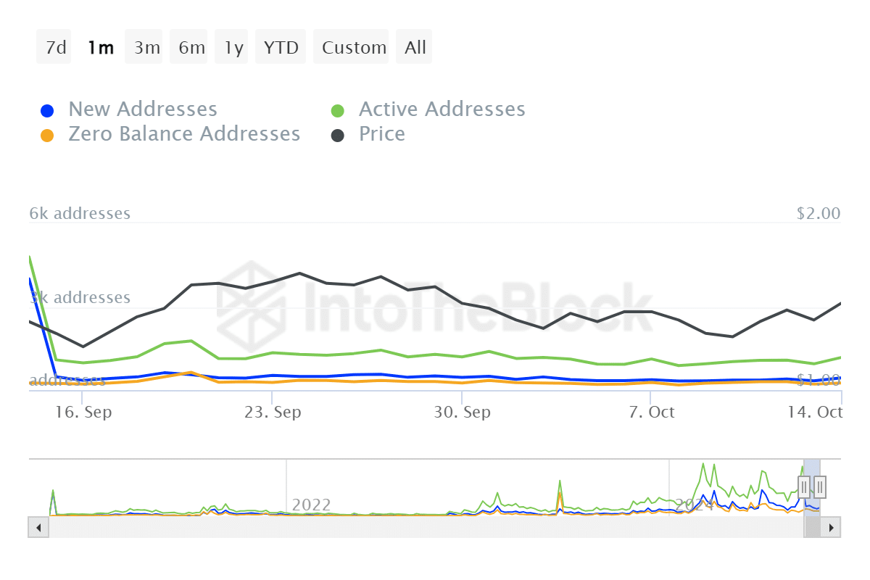Select the 7d time range
Image resolution: width=870 pixels, height=580 pixels.
coord(54,48)
